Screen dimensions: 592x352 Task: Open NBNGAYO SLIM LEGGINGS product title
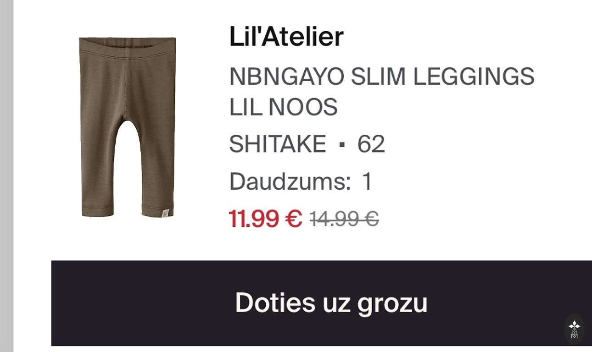point(382,77)
